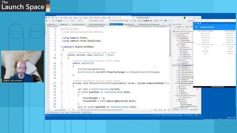Open the Debug configuration dropdown

(x=74, y=21)
